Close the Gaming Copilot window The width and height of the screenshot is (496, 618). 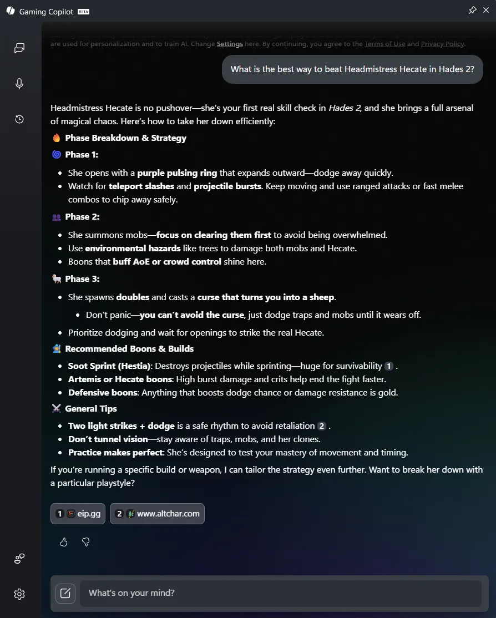(487, 11)
